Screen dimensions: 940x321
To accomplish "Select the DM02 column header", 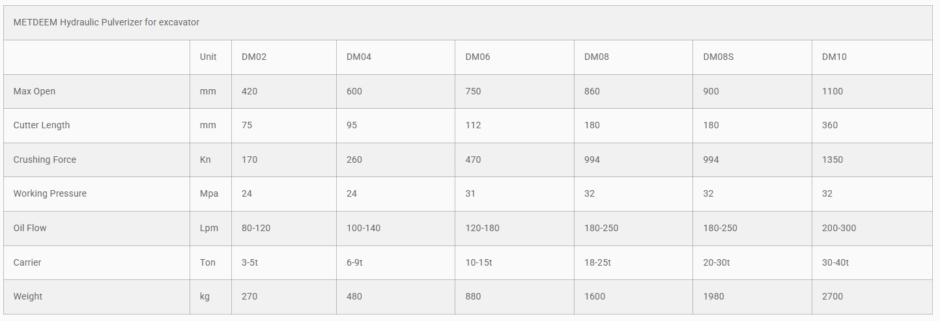I will [x=254, y=57].
